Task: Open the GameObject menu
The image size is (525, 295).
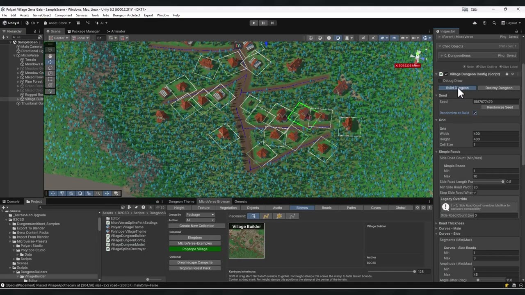Action: [x=42, y=15]
